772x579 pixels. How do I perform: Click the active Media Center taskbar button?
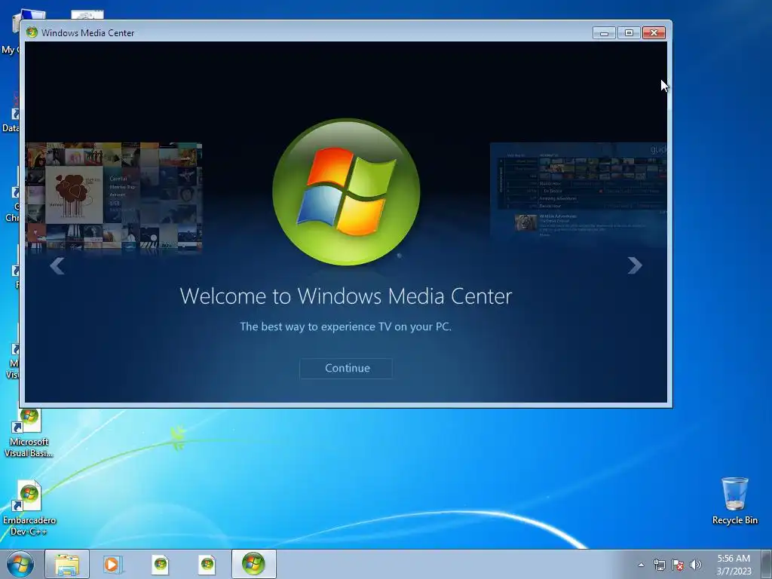(253, 564)
